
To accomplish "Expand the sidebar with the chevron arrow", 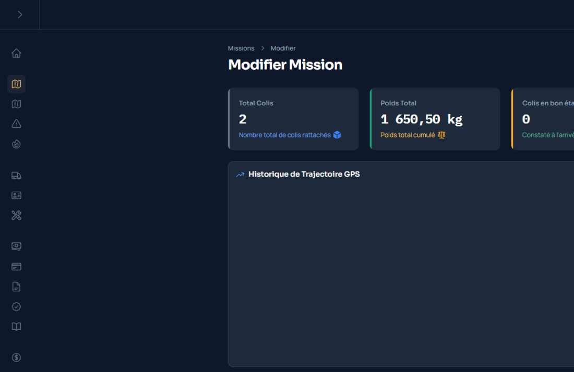I will coord(20,15).
